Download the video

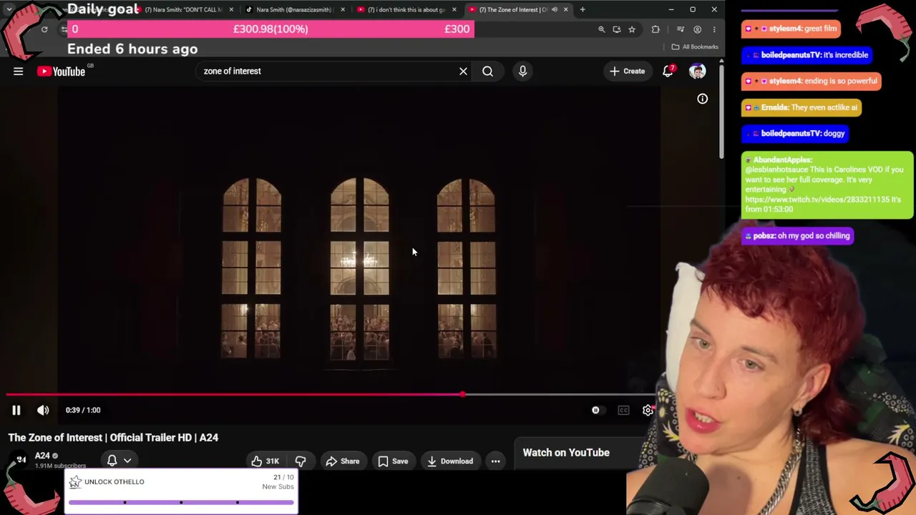click(449, 461)
